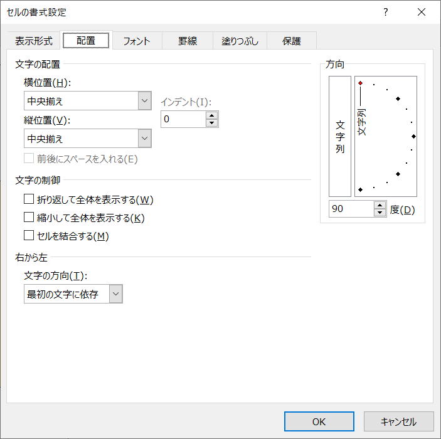Set orientation to -90 degrees bottom diamond
The width and height of the screenshot is (441, 439).
[360, 190]
